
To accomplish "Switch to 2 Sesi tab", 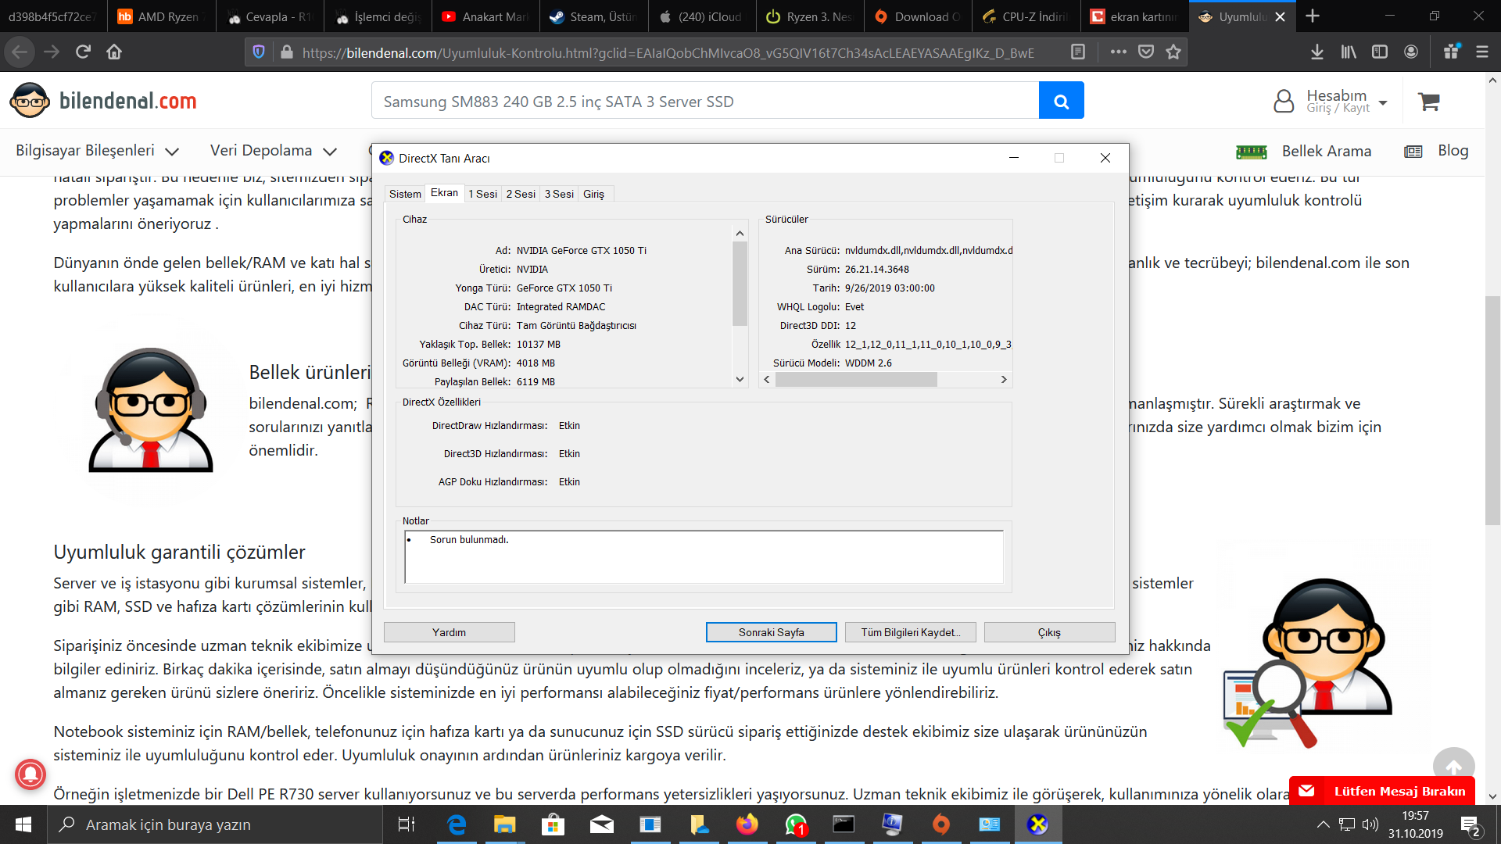I will (521, 194).
